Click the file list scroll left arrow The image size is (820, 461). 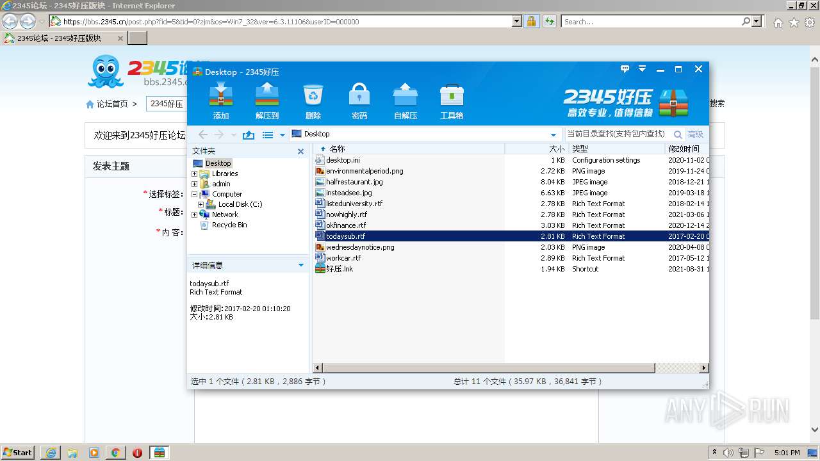coord(317,368)
